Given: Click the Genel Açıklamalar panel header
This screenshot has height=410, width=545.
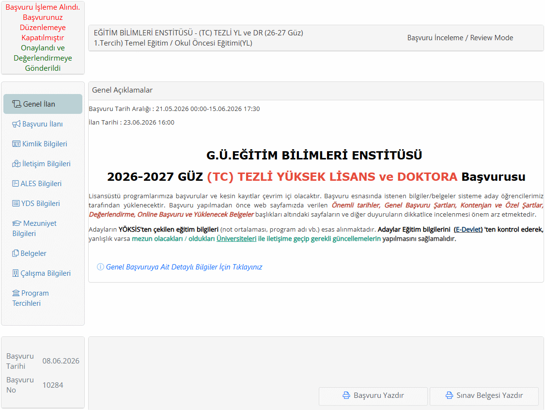Looking at the screenshot, I should click(x=316, y=91).
